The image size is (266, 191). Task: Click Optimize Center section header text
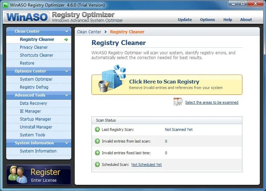(30, 71)
